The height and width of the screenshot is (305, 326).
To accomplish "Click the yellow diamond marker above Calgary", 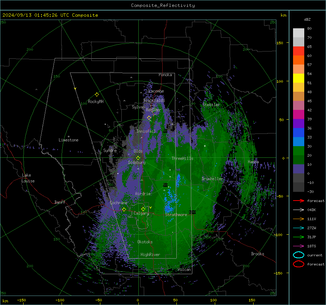I will pos(143,209).
